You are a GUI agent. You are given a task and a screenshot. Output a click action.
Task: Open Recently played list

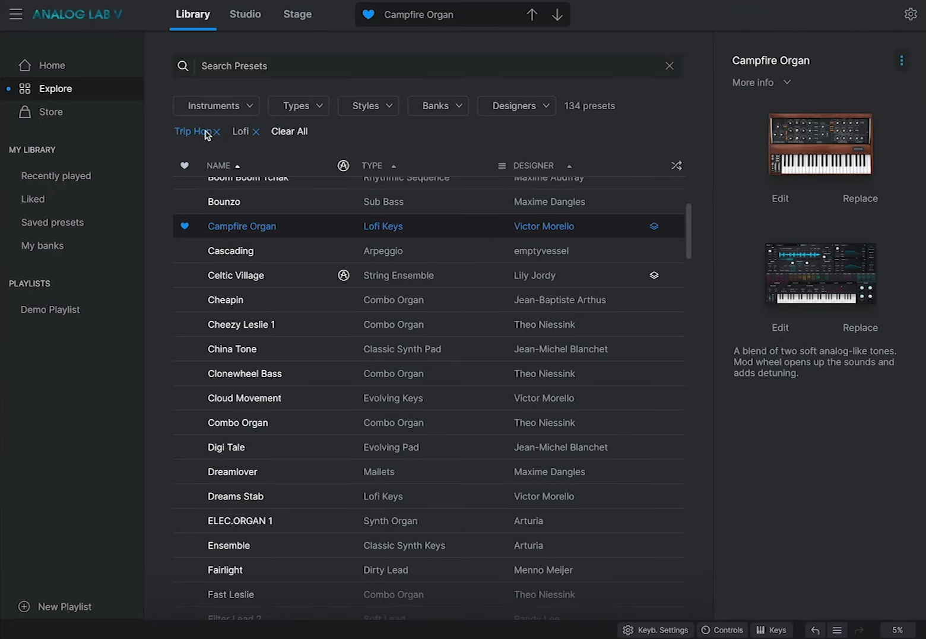point(56,176)
